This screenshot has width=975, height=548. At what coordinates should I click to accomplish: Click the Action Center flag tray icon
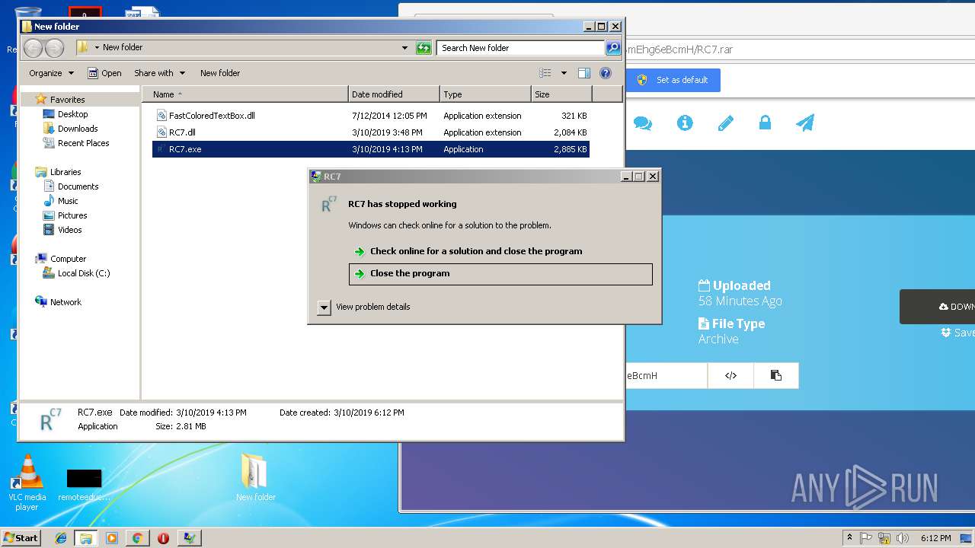coord(866,538)
